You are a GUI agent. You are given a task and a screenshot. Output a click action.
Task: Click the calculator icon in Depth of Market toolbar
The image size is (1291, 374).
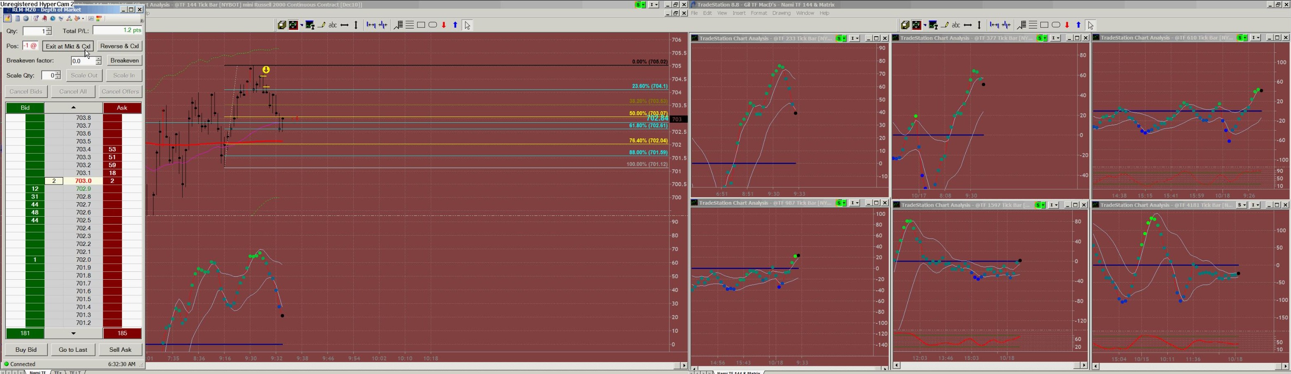point(18,19)
